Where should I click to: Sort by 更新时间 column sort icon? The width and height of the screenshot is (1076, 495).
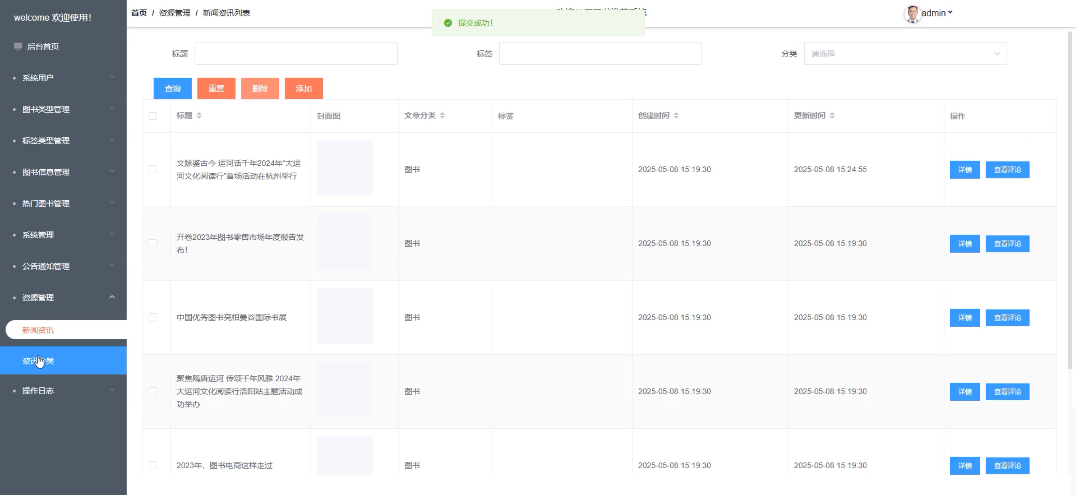(x=832, y=116)
